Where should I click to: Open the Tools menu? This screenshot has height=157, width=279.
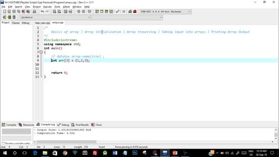[57, 7]
